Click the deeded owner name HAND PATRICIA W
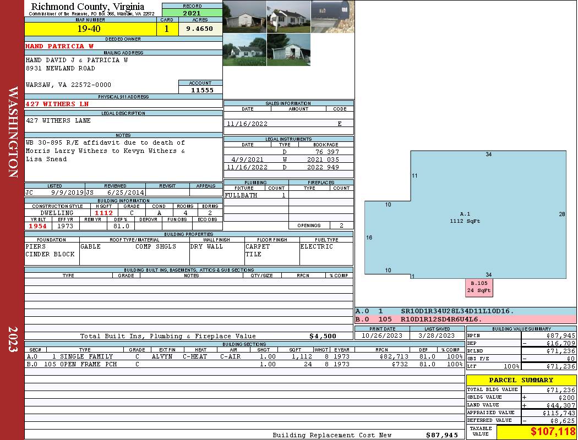578x440 pixels. coord(59,46)
